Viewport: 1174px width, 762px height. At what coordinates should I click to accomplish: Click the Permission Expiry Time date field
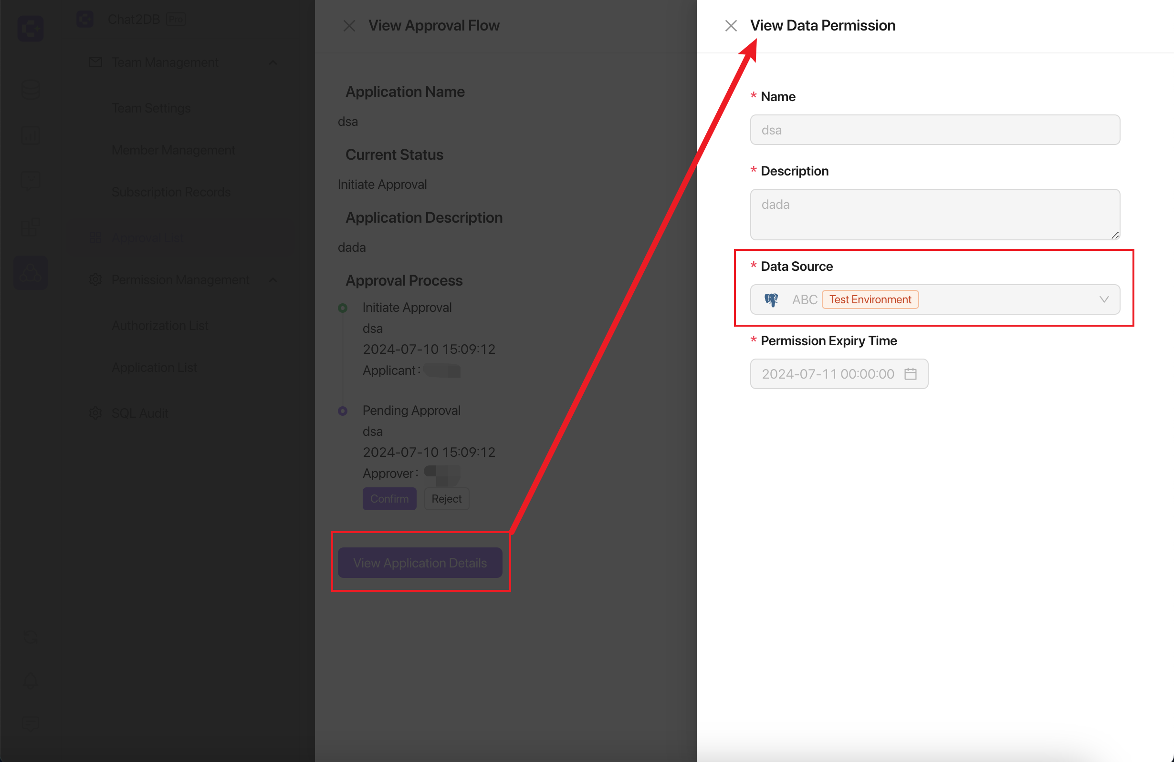pos(839,374)
